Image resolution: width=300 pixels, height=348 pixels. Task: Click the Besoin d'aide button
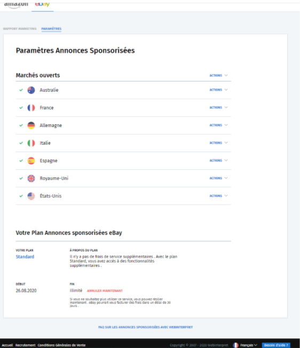point(276,345)
